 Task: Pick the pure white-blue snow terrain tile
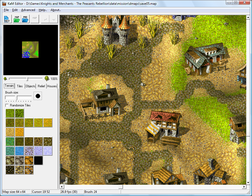[48, 151]
